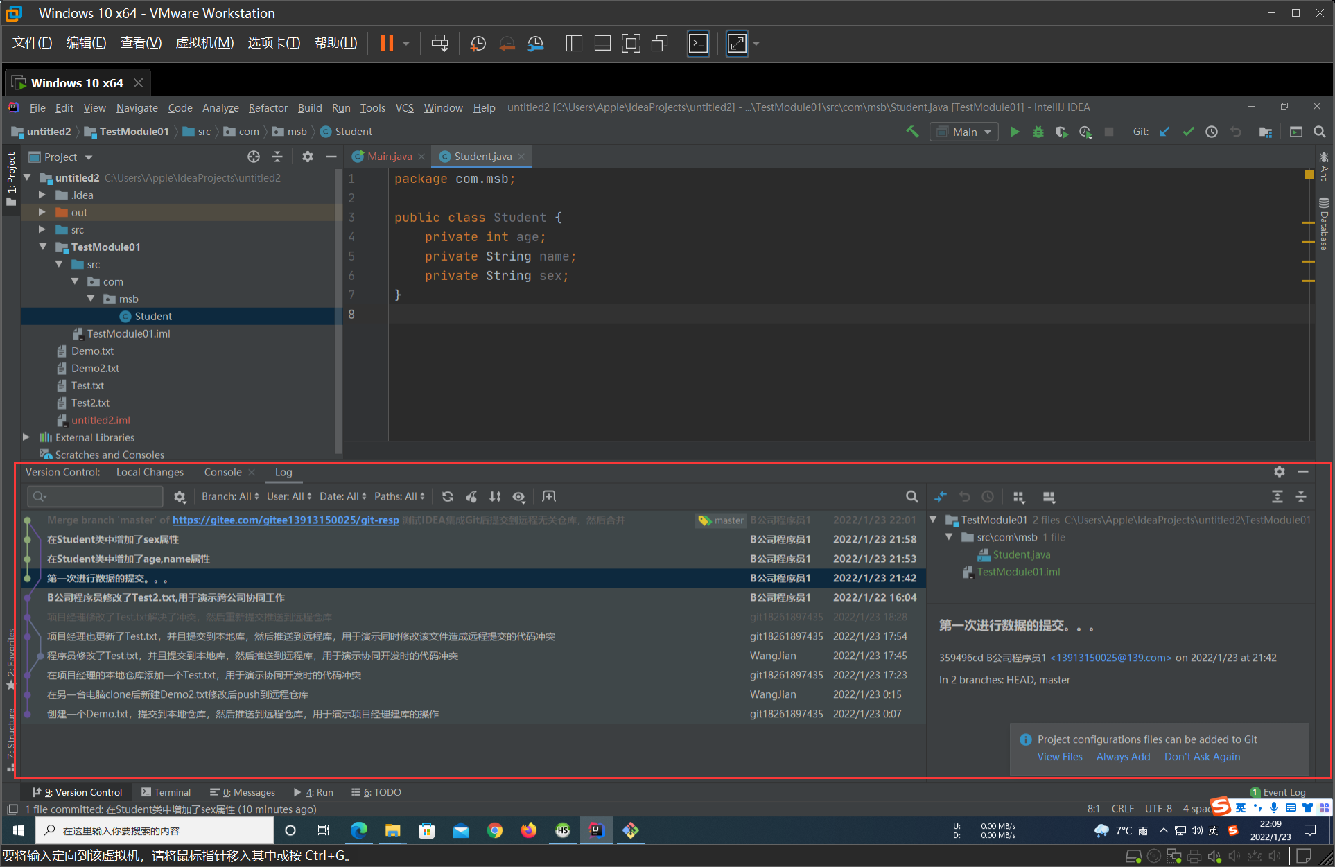Viewport: 1335px width, 867px height.
Task: Collapse the TestModule01 tree node
Action: click(x=42, y=247)
